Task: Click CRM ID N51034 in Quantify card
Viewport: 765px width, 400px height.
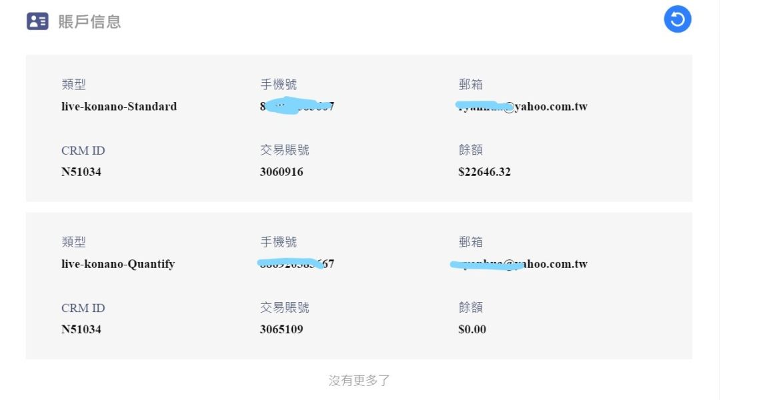Action: coord(81,329)
